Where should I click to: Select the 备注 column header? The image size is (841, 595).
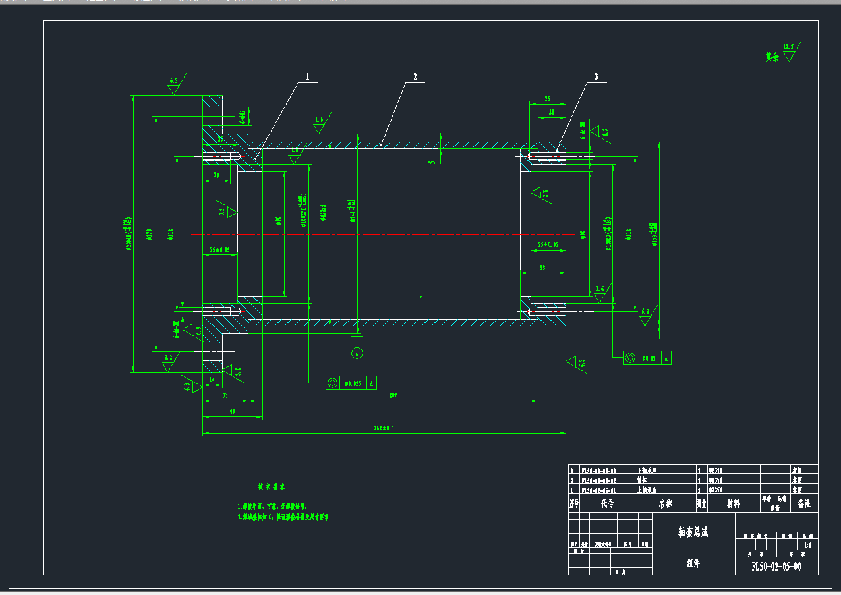(804, 503)
